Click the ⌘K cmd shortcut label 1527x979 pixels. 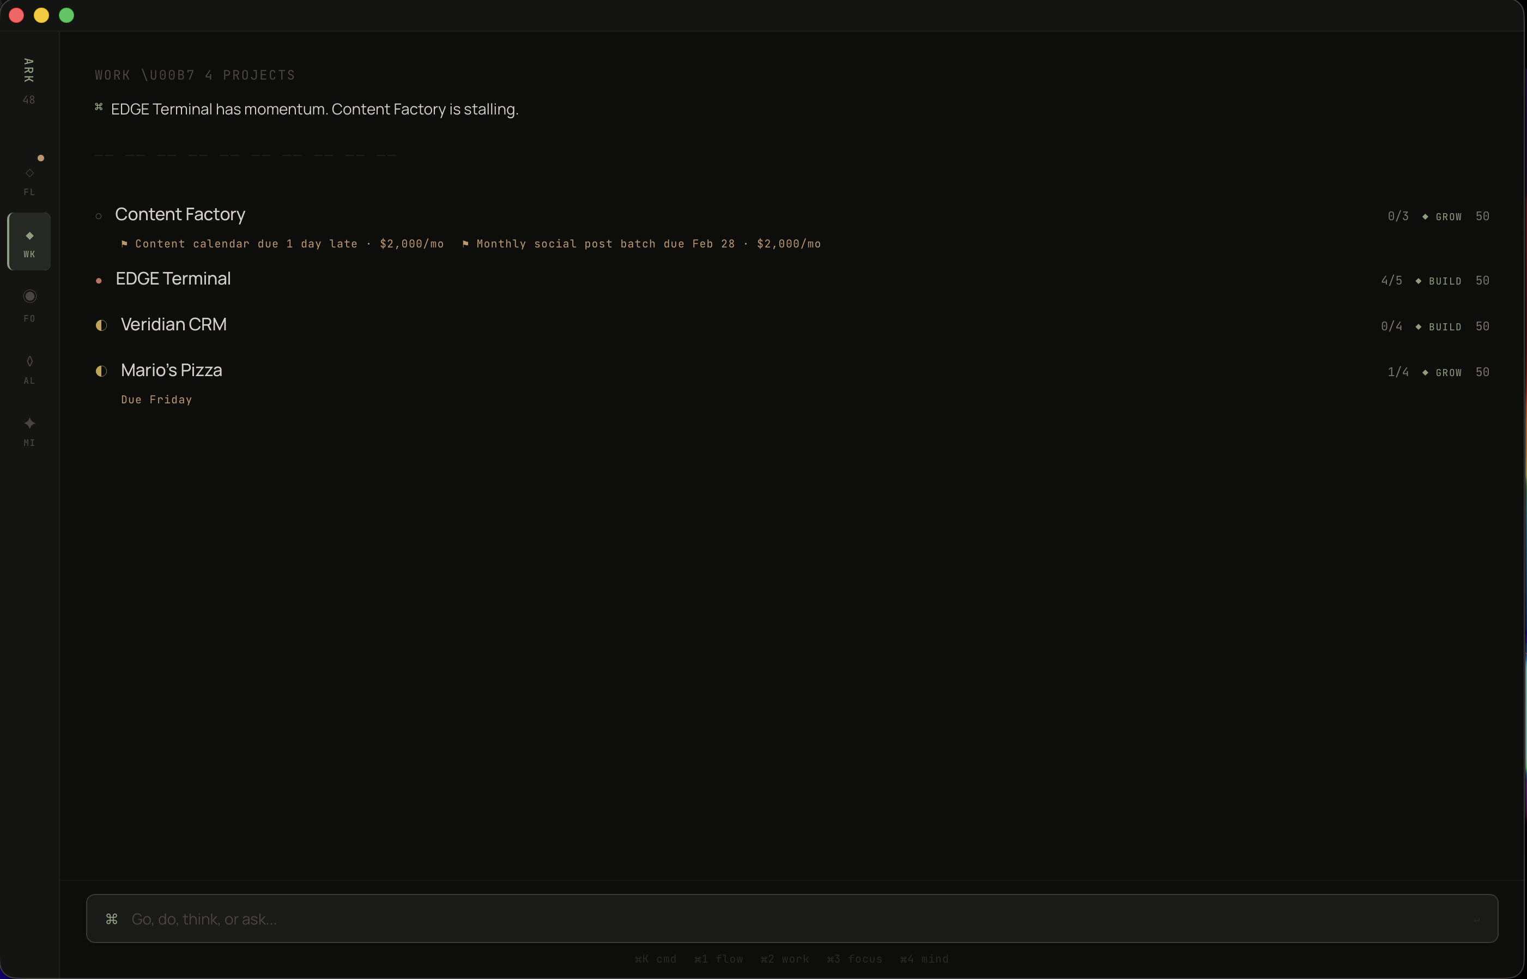[x=655, y=959]
